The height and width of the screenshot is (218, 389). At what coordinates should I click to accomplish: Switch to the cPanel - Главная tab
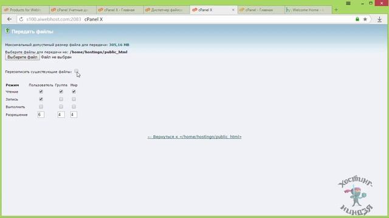pyautogui.click(x=261, y=10)
